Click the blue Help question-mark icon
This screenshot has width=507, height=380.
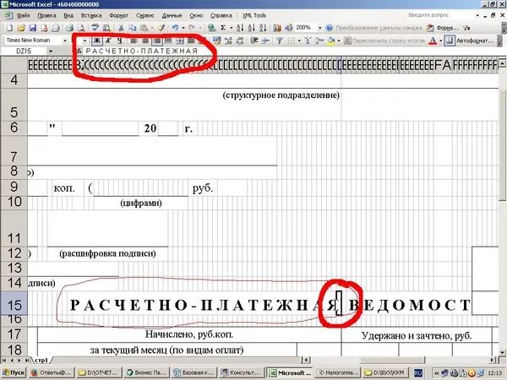[329, 28]
